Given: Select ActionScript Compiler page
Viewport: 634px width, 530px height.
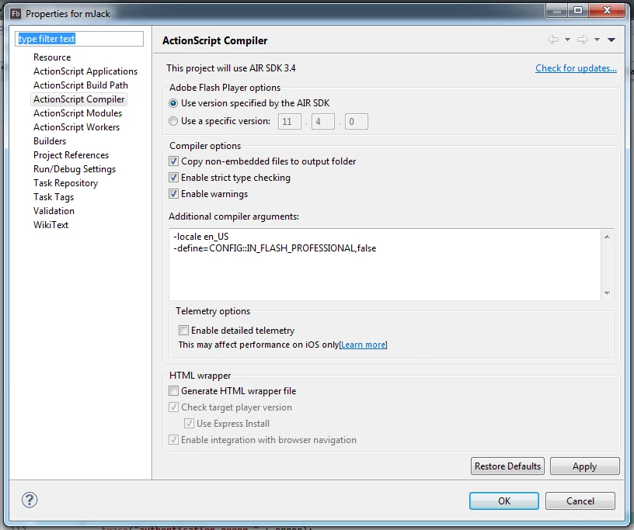Looking at the screenshot, I should (x=78, y=99).
